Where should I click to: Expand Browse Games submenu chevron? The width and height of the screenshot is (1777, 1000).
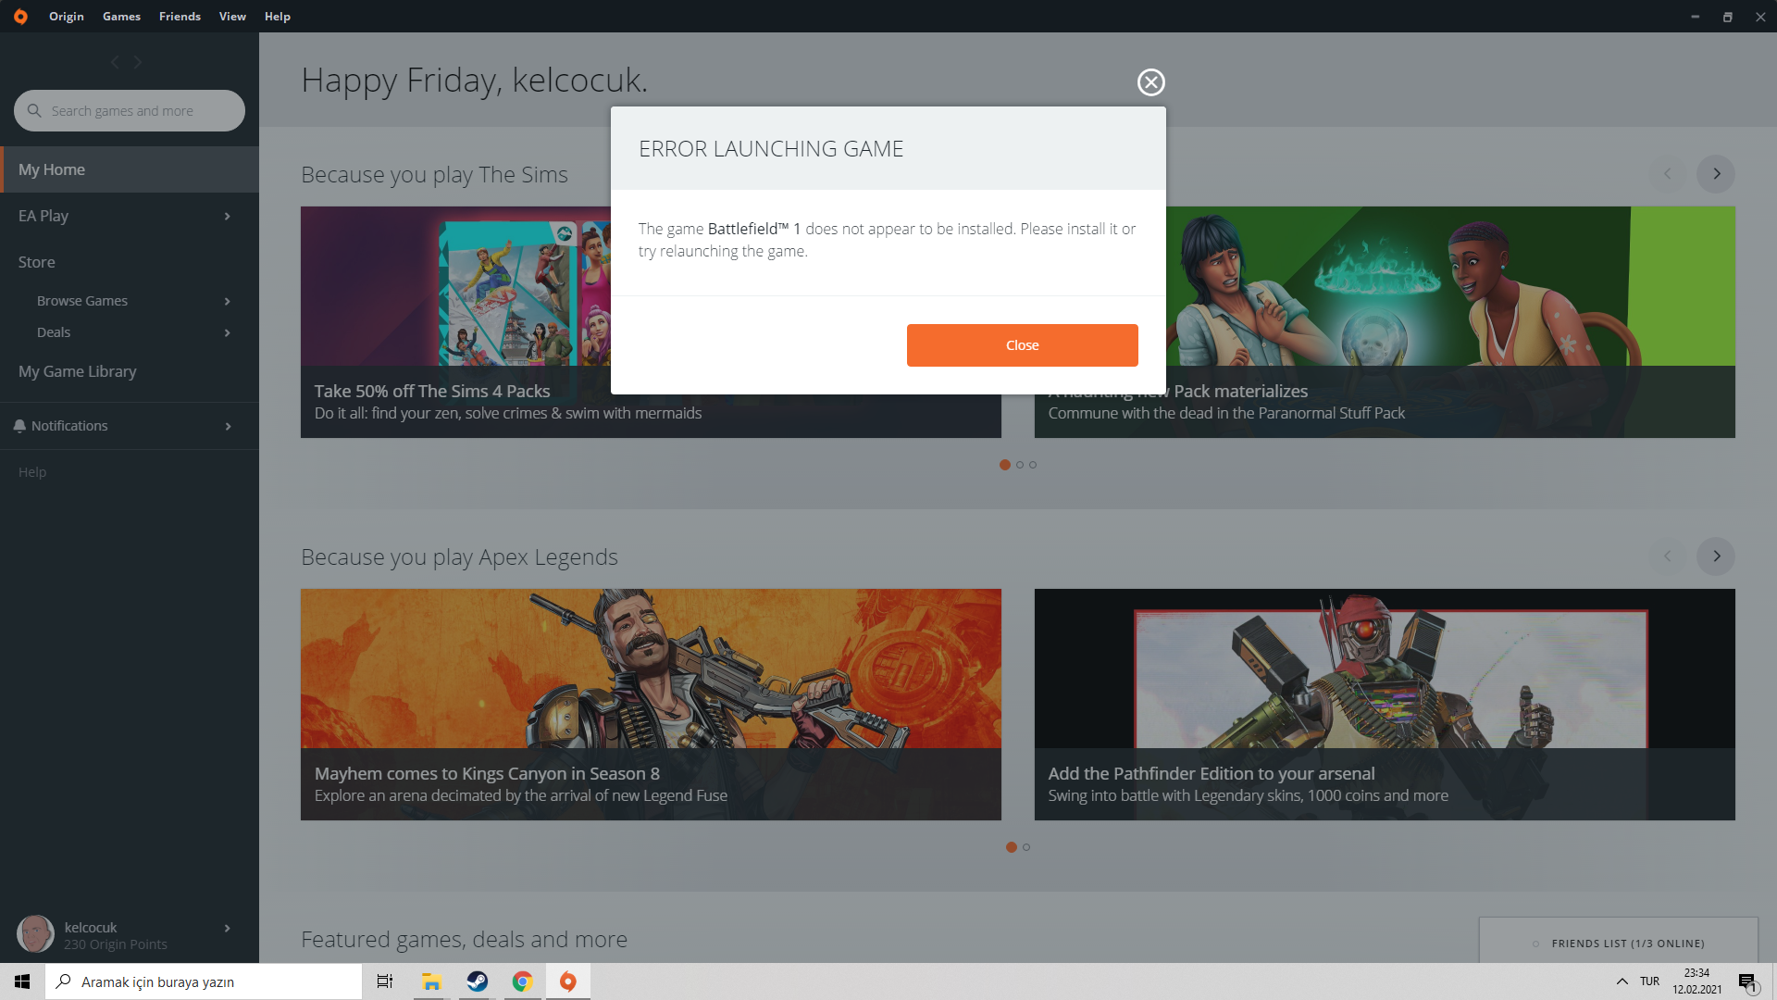(x=228, y=302)
